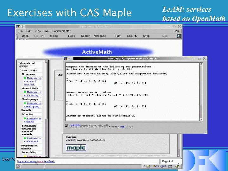Click Console scrollbar up arrow
The width and height of the screenshot is (228, 171).
(x=201, y=64)
